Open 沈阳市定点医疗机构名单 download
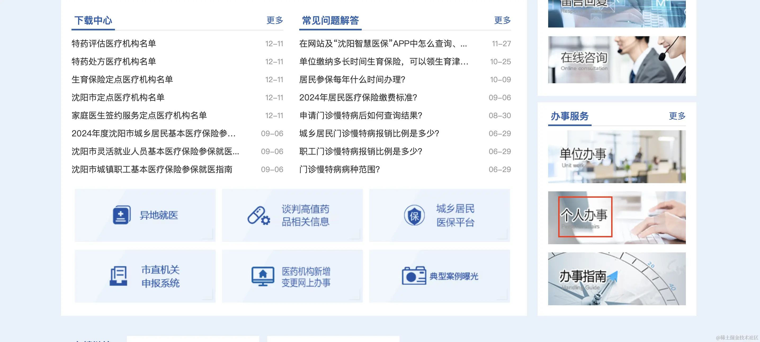Screen dimensions: 760x342 [118, 98]
